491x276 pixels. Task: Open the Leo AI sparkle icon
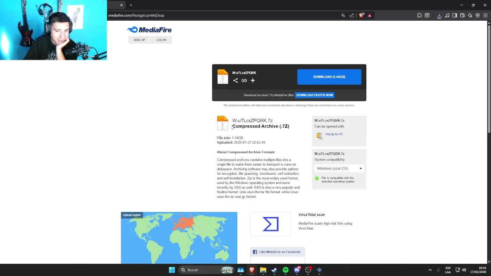pyautogui.click(x=470, y=15)
